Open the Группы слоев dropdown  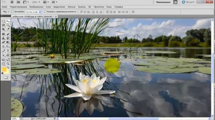point(33,12)
